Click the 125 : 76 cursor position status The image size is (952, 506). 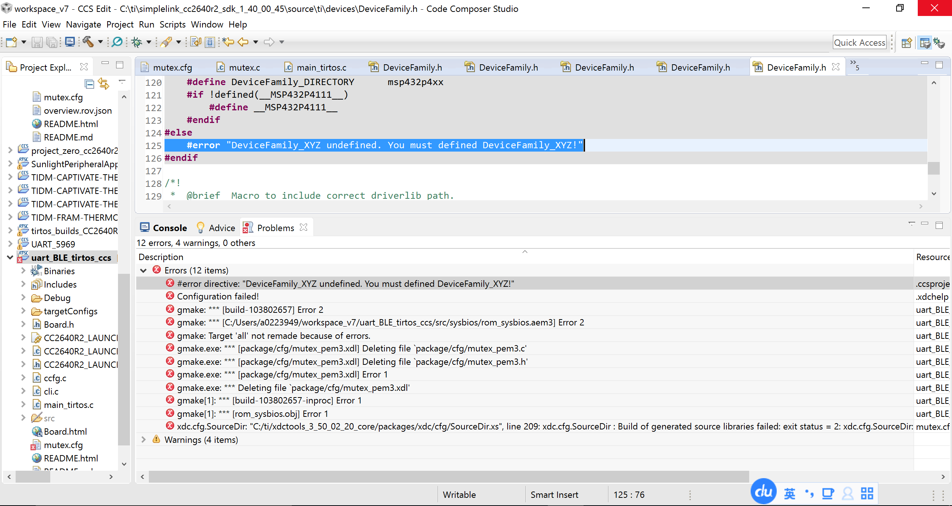point(629,494)
